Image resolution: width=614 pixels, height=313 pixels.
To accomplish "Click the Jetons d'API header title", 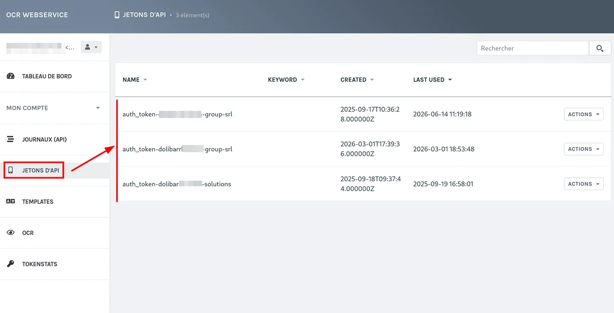I will pos(144,15).
